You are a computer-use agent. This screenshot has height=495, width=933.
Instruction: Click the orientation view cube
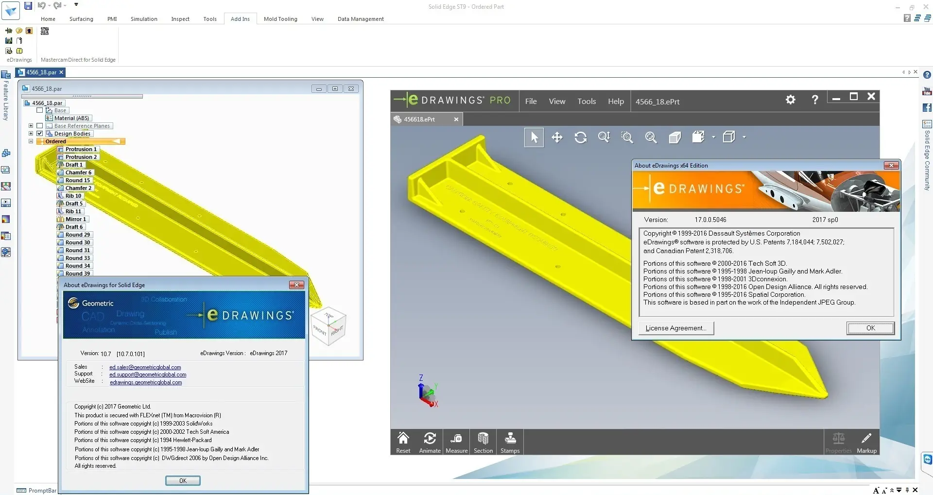(x=328, y=325)
